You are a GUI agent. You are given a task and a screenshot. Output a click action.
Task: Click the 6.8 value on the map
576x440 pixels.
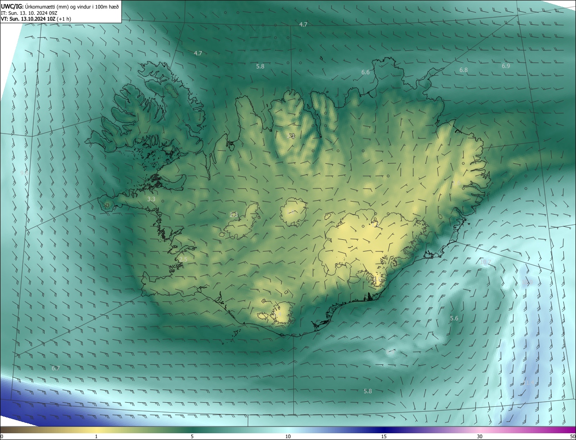click(463, 70)
